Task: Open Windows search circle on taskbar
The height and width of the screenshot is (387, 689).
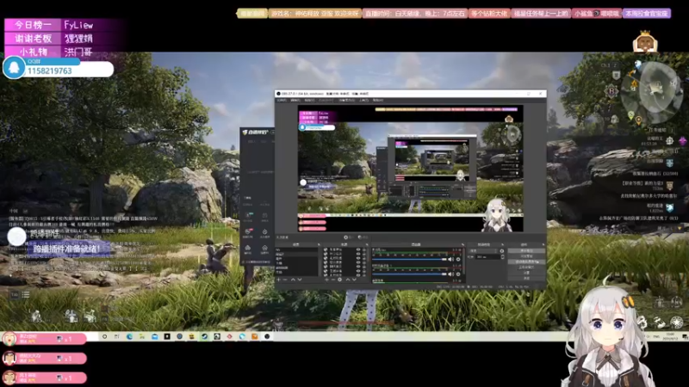Action: (x=104, y=336)
